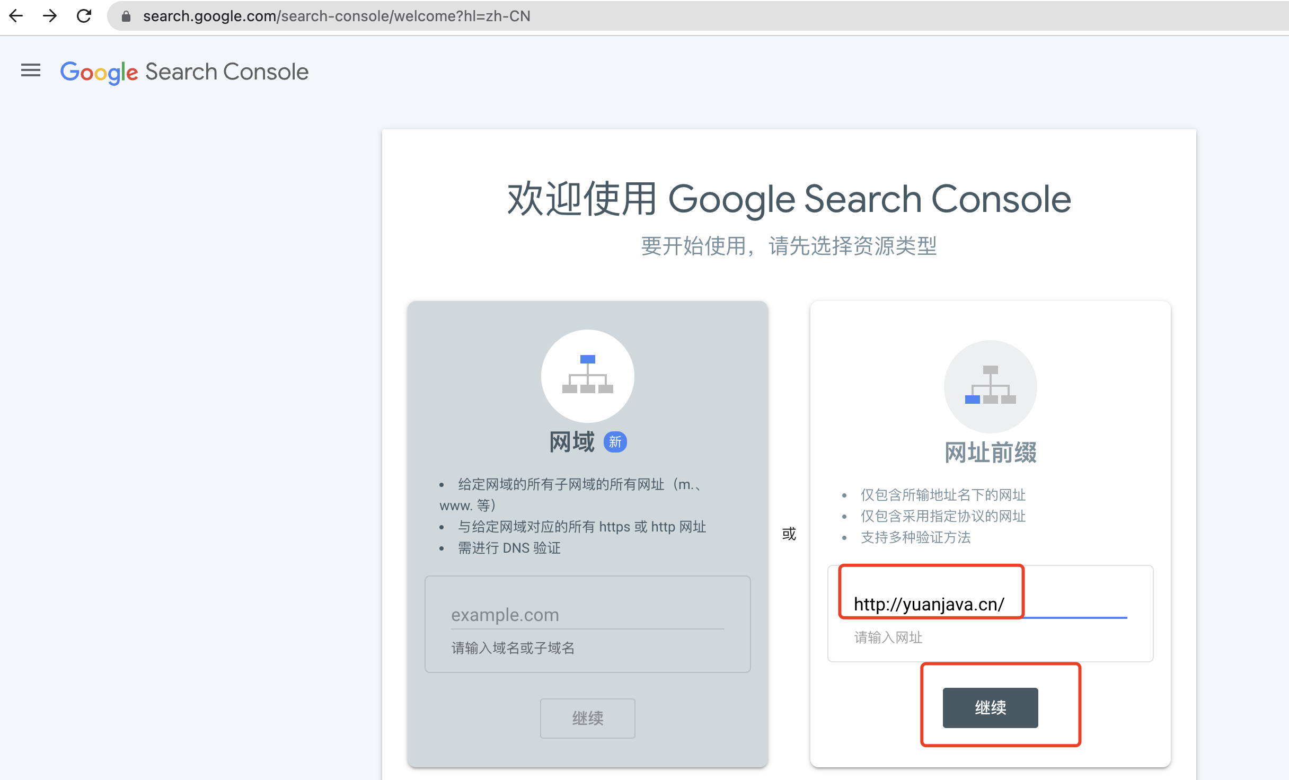Focus the URL field containing http://yuanjava.cn/

pos(990,605)
